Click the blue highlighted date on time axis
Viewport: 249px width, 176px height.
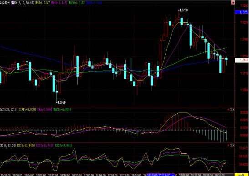(x=160, y=175)
